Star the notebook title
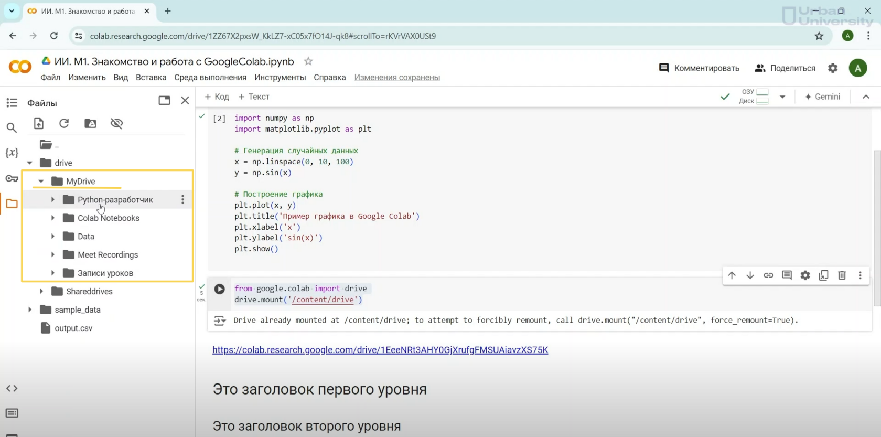 coord(308,61)
